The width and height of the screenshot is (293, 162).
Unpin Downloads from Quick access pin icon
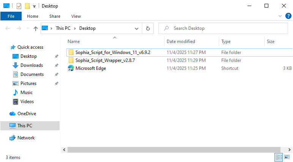point(57,65)
